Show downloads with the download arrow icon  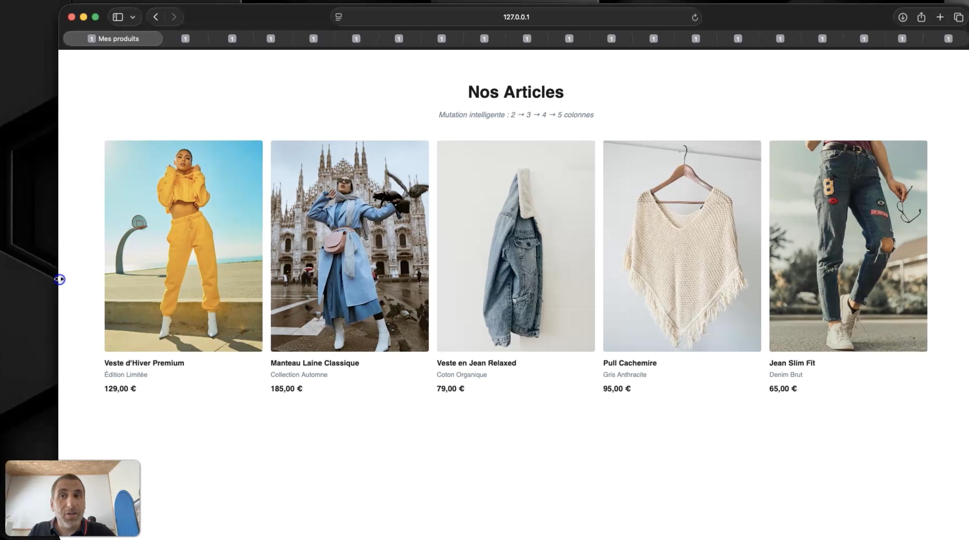(x=902, y=18)
